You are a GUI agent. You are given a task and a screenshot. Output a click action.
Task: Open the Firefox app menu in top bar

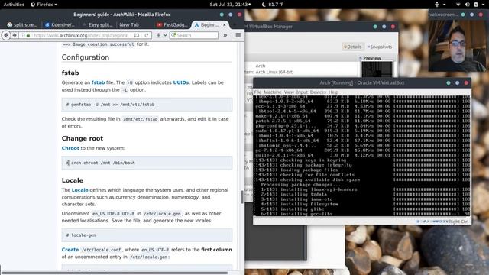point(44,5)
